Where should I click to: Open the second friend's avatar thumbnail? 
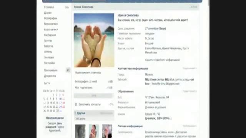tap(94, 131)
